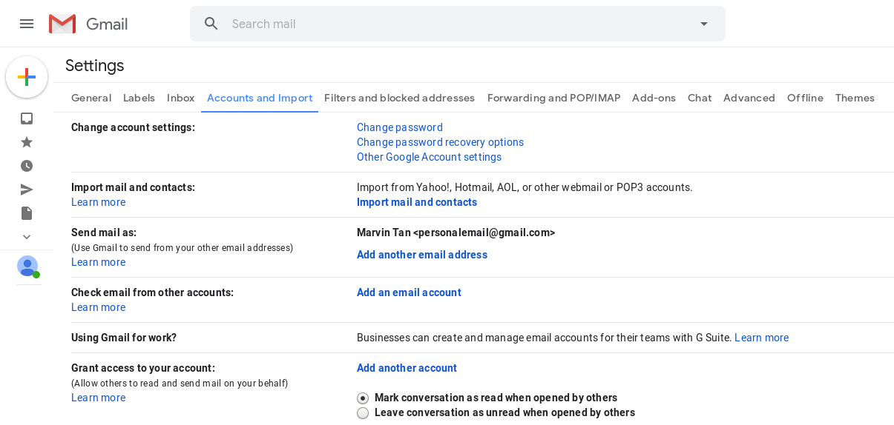This screenshot has width=894, height=425.
Task: Expand search options dropdown arrow
Action: pyautogui.click(x=704, y=24)
